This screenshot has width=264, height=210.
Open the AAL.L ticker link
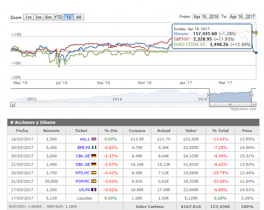pos(85,139)
